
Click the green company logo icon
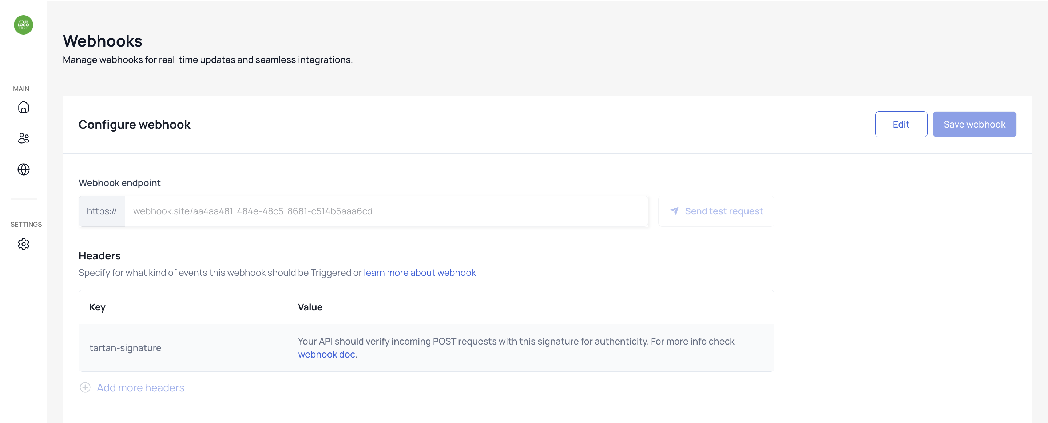click(x=23, y=25)
